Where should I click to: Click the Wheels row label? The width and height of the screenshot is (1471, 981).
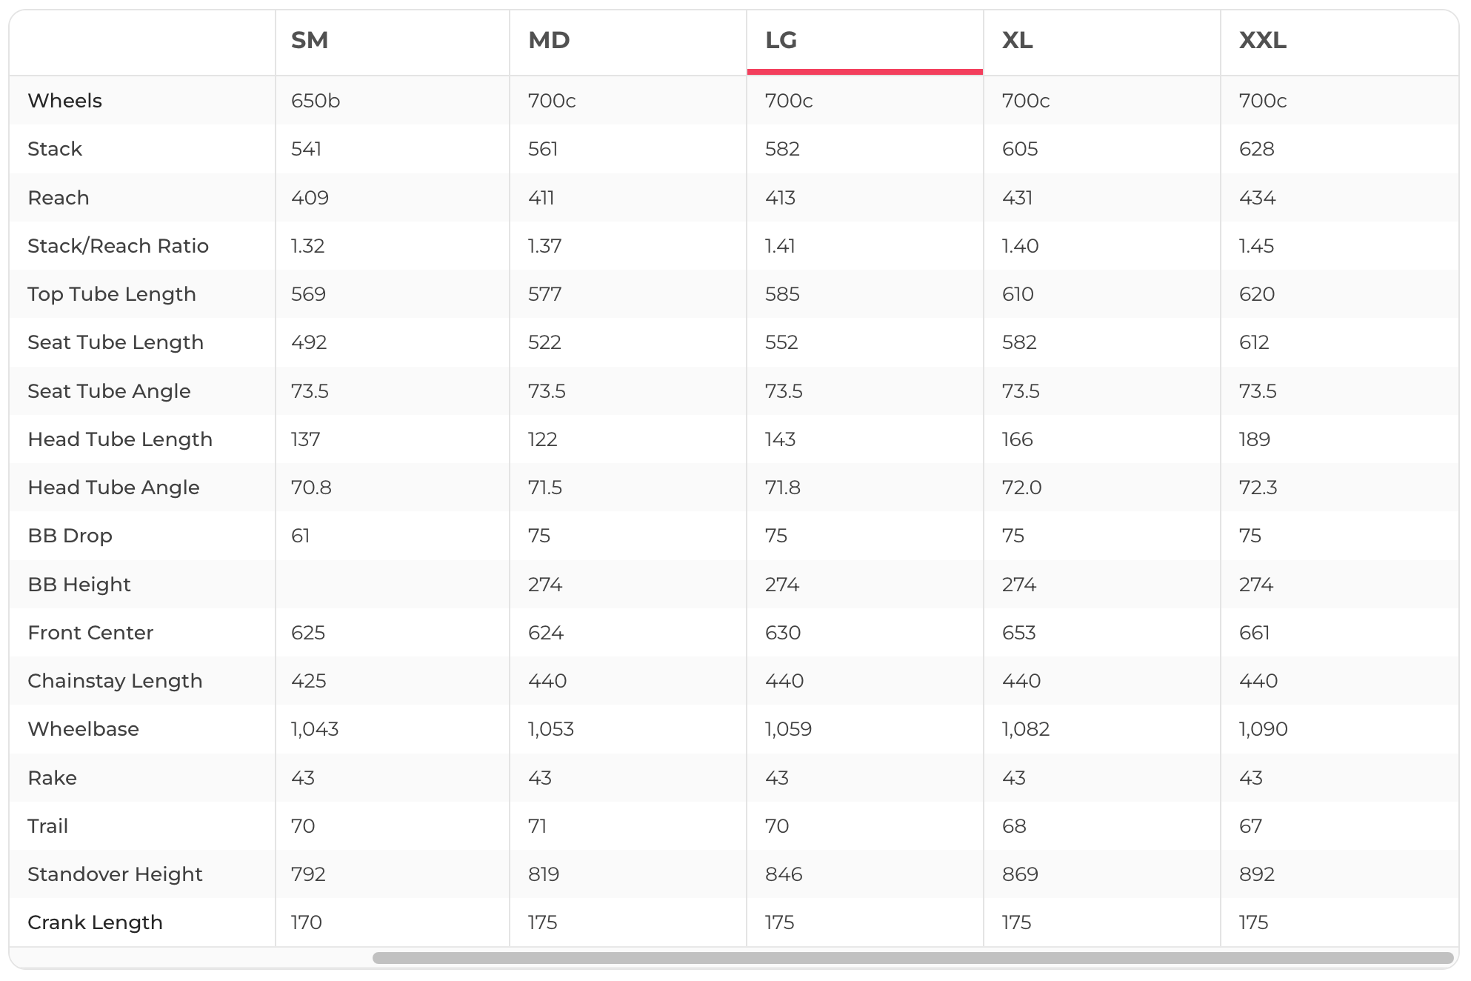coord(65,101)
